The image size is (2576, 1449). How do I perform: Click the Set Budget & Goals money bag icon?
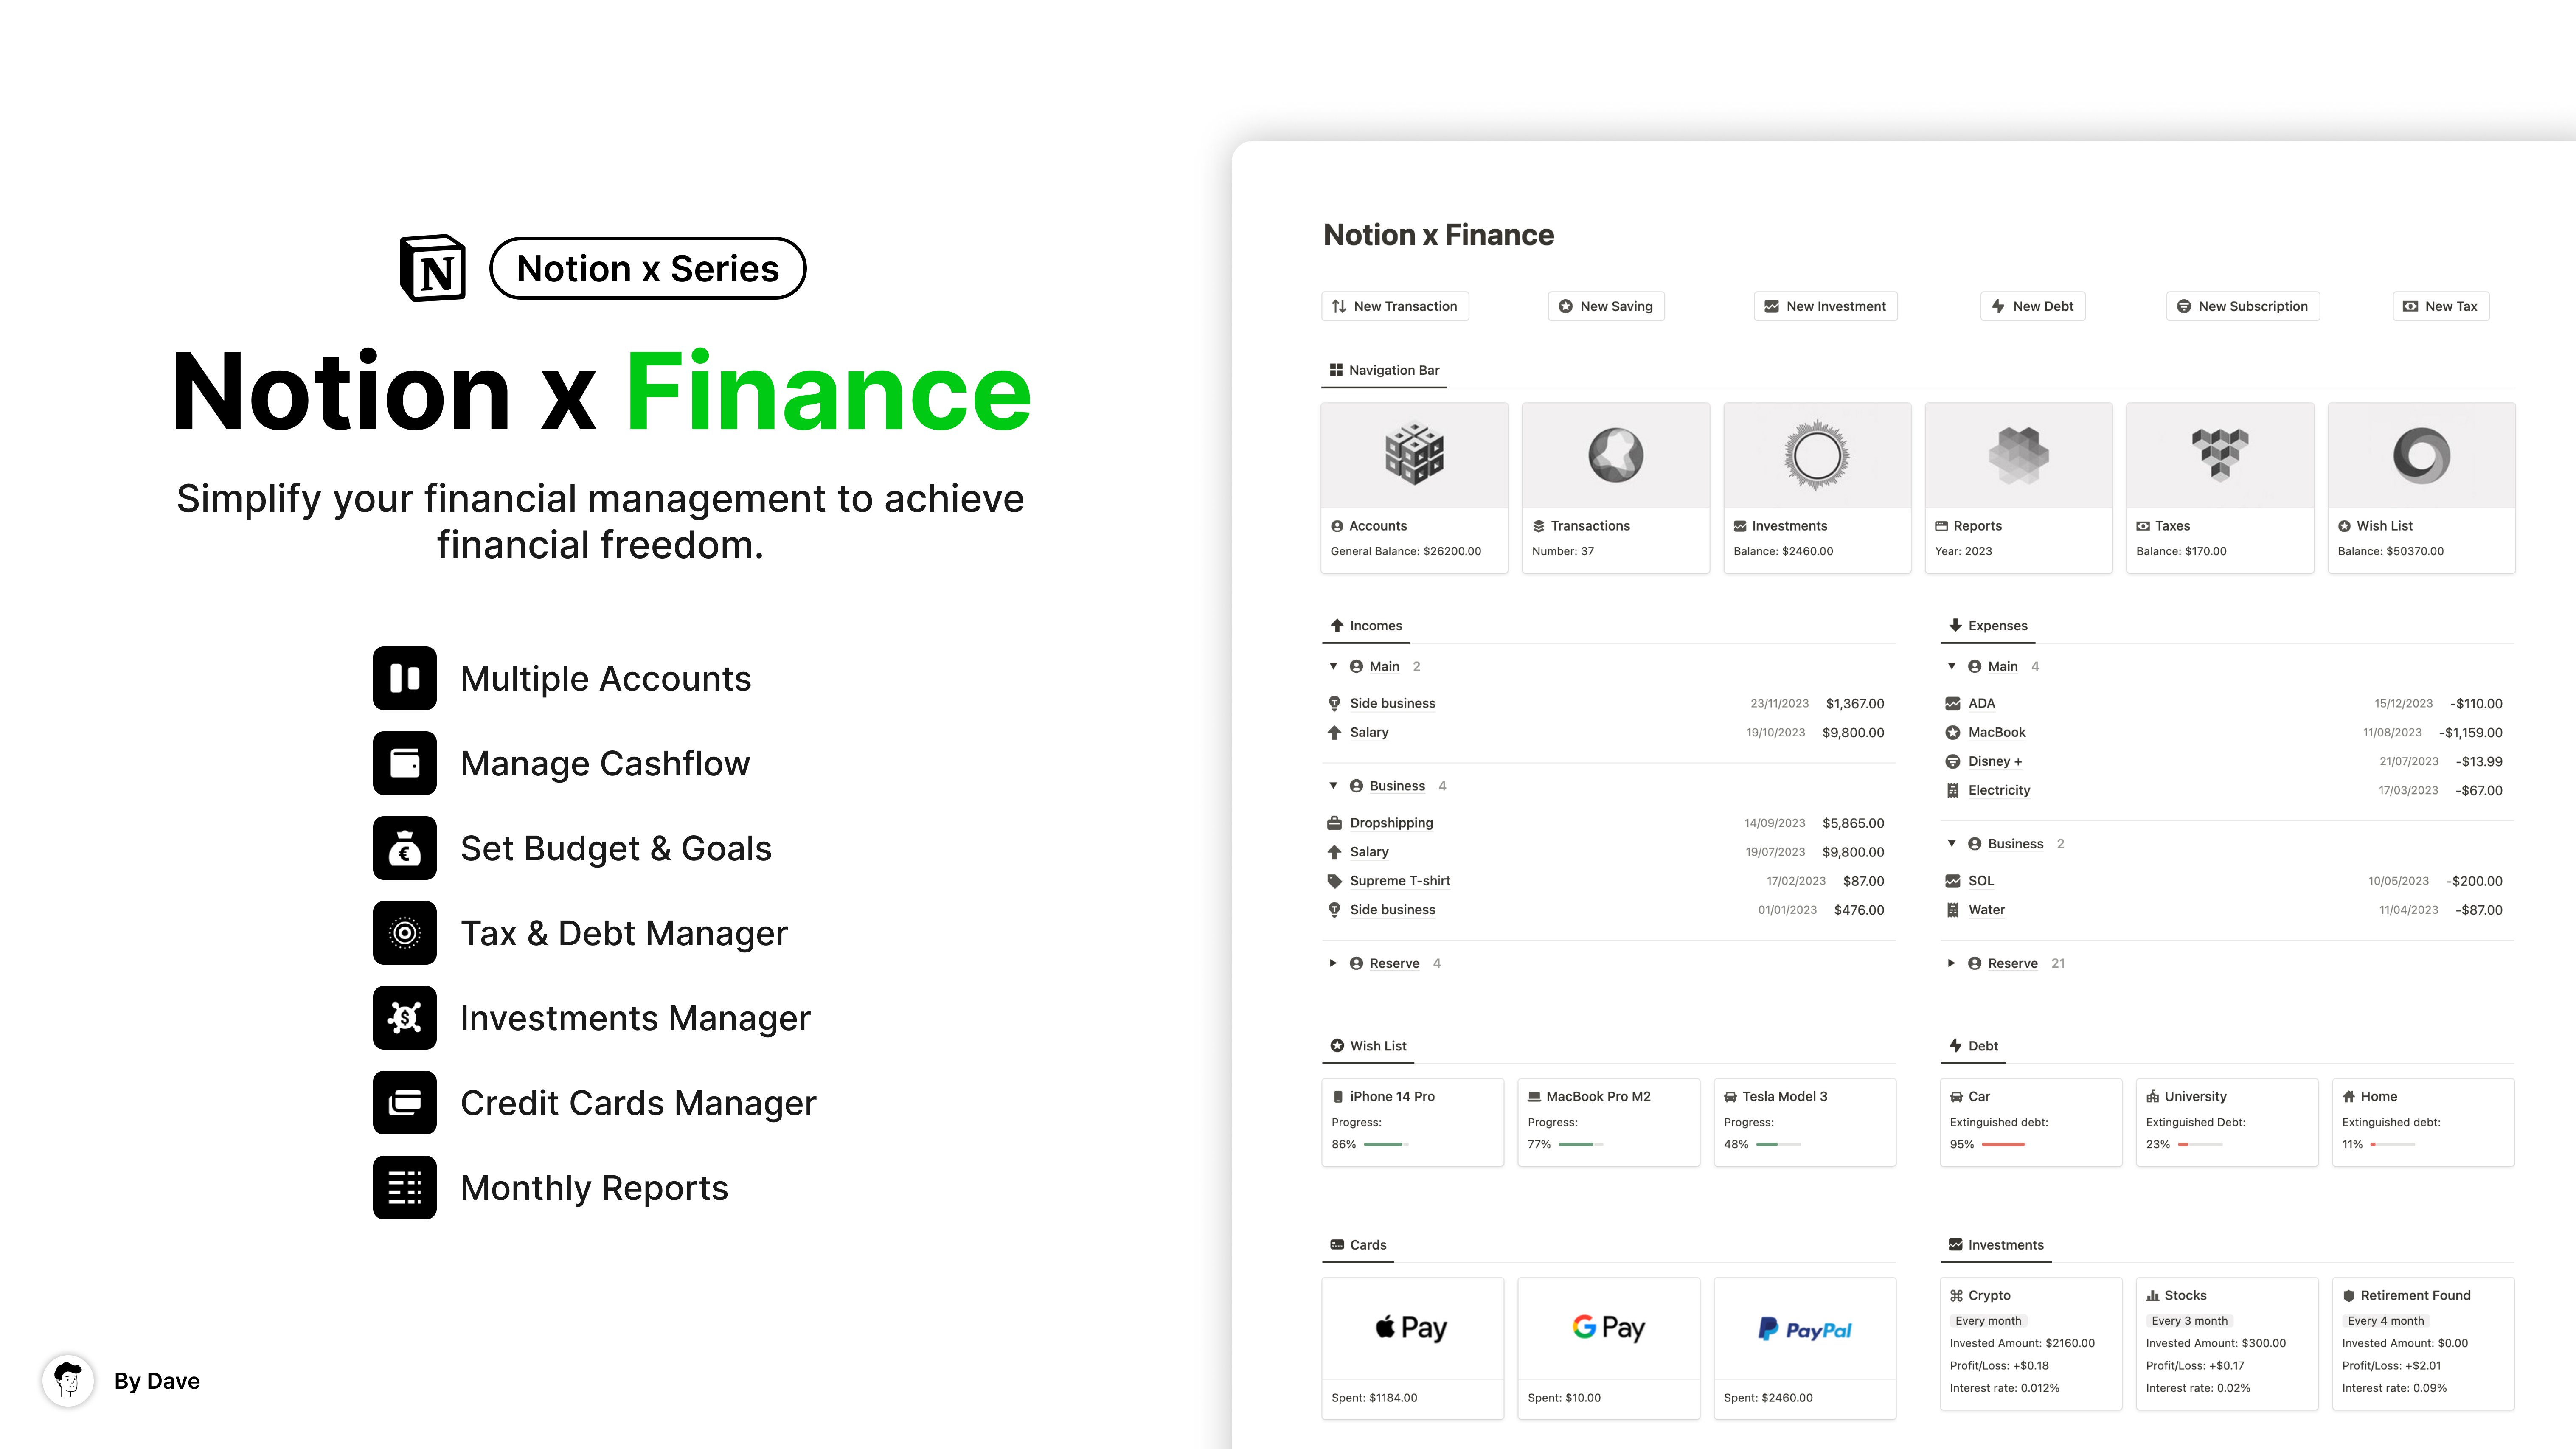[405, 848]
